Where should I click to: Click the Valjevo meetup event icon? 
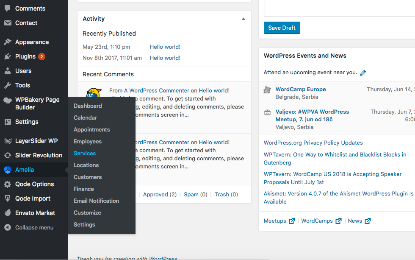267,112
